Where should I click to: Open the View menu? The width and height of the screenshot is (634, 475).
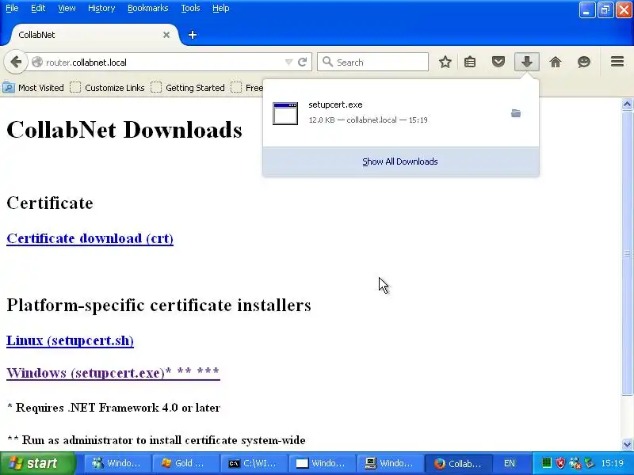click(x=67, y=8)
